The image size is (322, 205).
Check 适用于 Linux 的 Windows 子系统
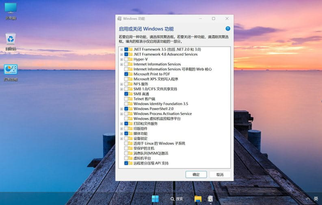click(126, 143)
